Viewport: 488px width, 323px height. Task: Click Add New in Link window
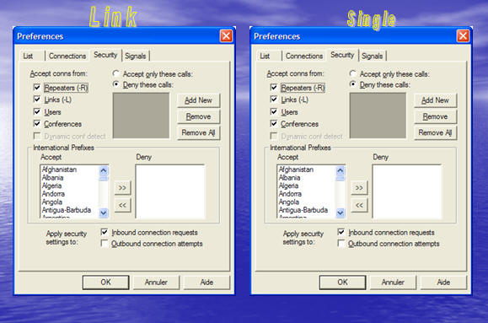point(199,100)
